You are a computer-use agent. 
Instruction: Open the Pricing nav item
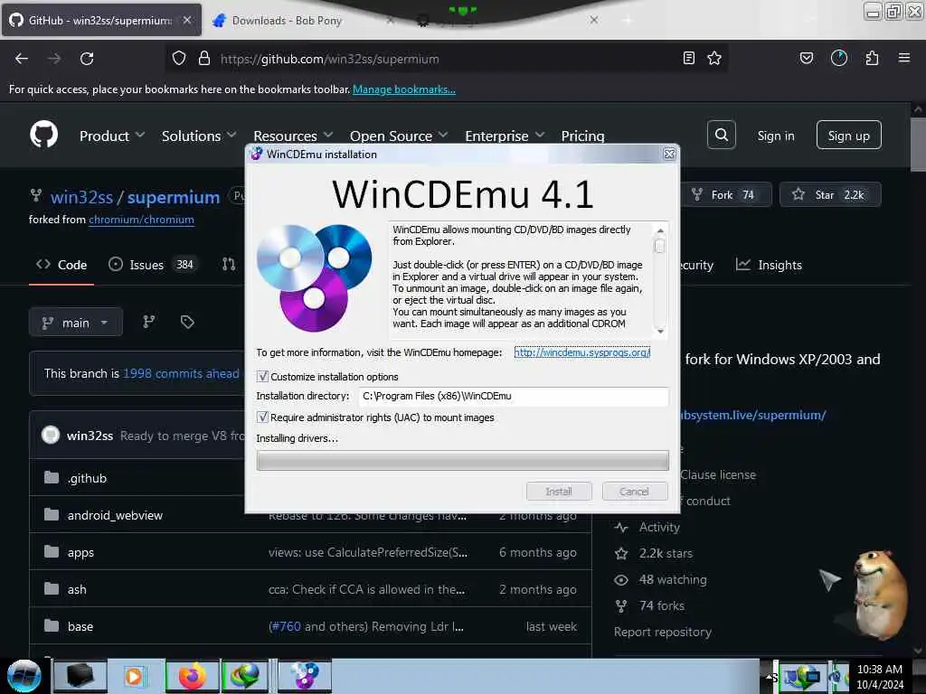(x=583, y=136)
